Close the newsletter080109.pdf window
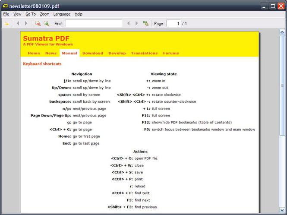The image size is (287, 215). point(281,6)
